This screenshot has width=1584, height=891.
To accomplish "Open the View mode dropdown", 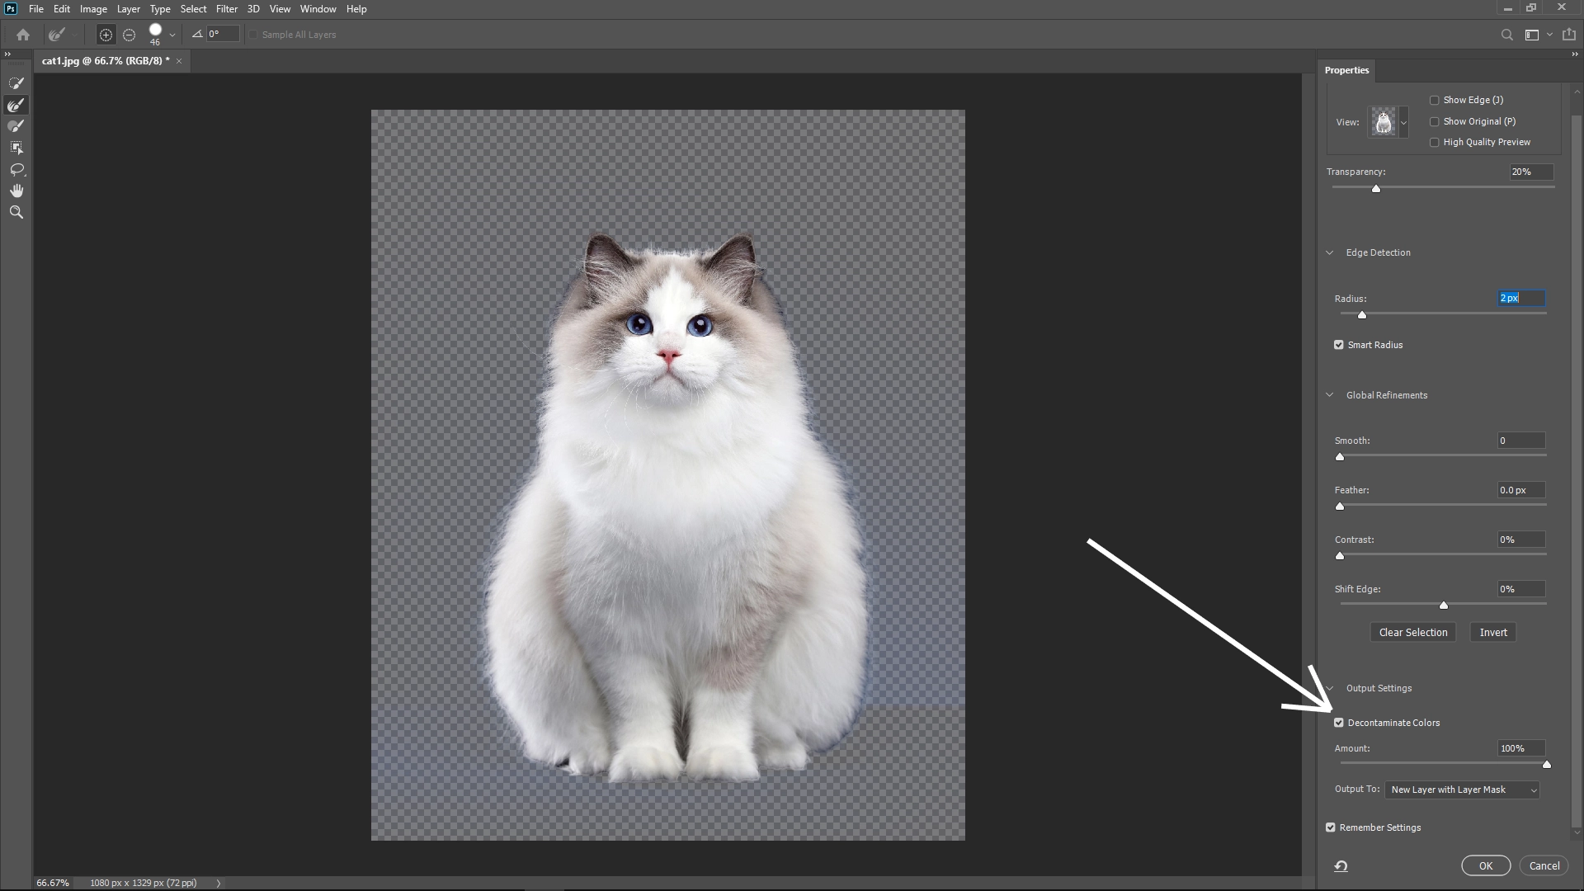I will click(x=1403, y=122).
